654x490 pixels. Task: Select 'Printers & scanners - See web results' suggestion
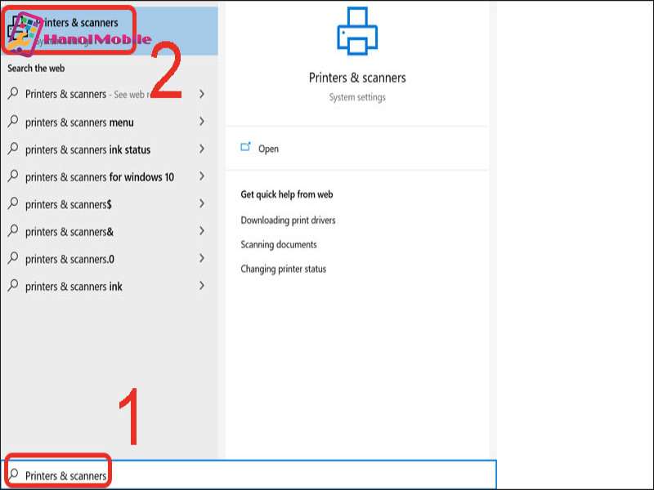109,94
